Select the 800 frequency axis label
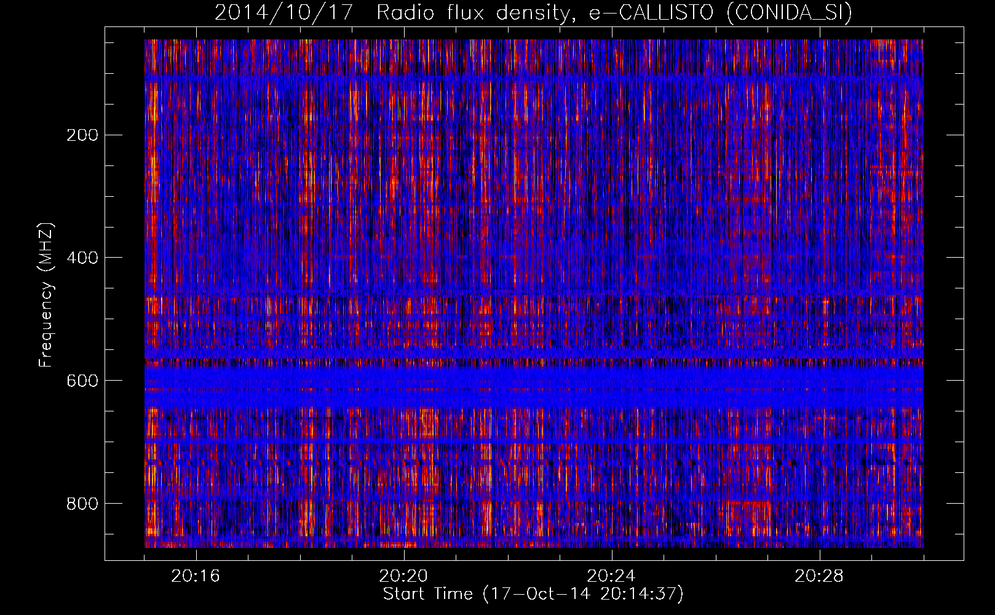The width and height of the screenshot is (995, 615). point(82,504)
